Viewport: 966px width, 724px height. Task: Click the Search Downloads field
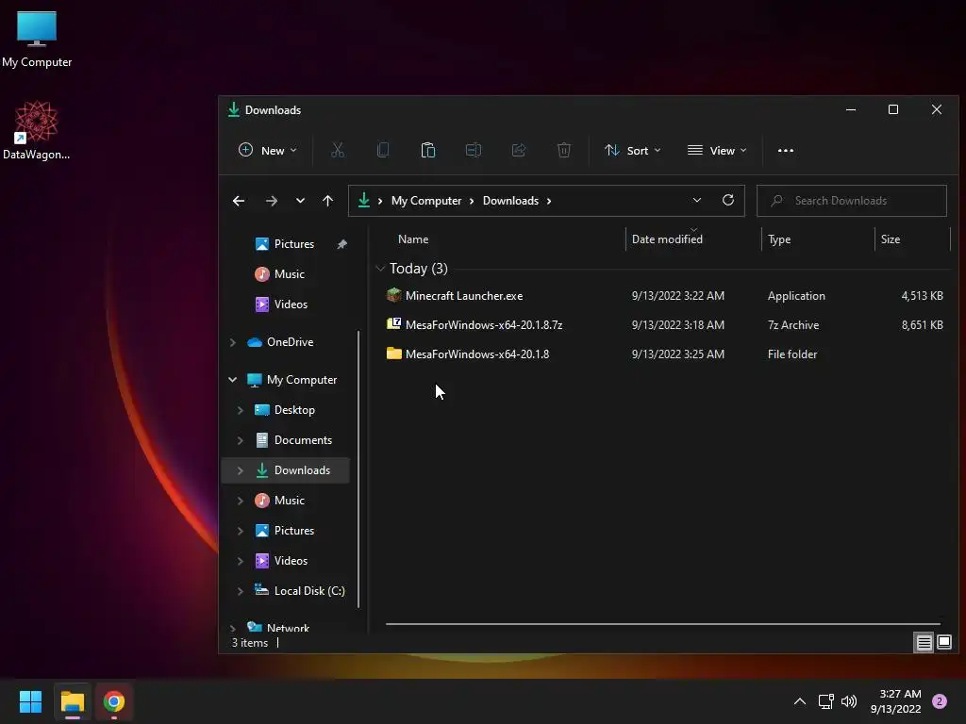852,201
